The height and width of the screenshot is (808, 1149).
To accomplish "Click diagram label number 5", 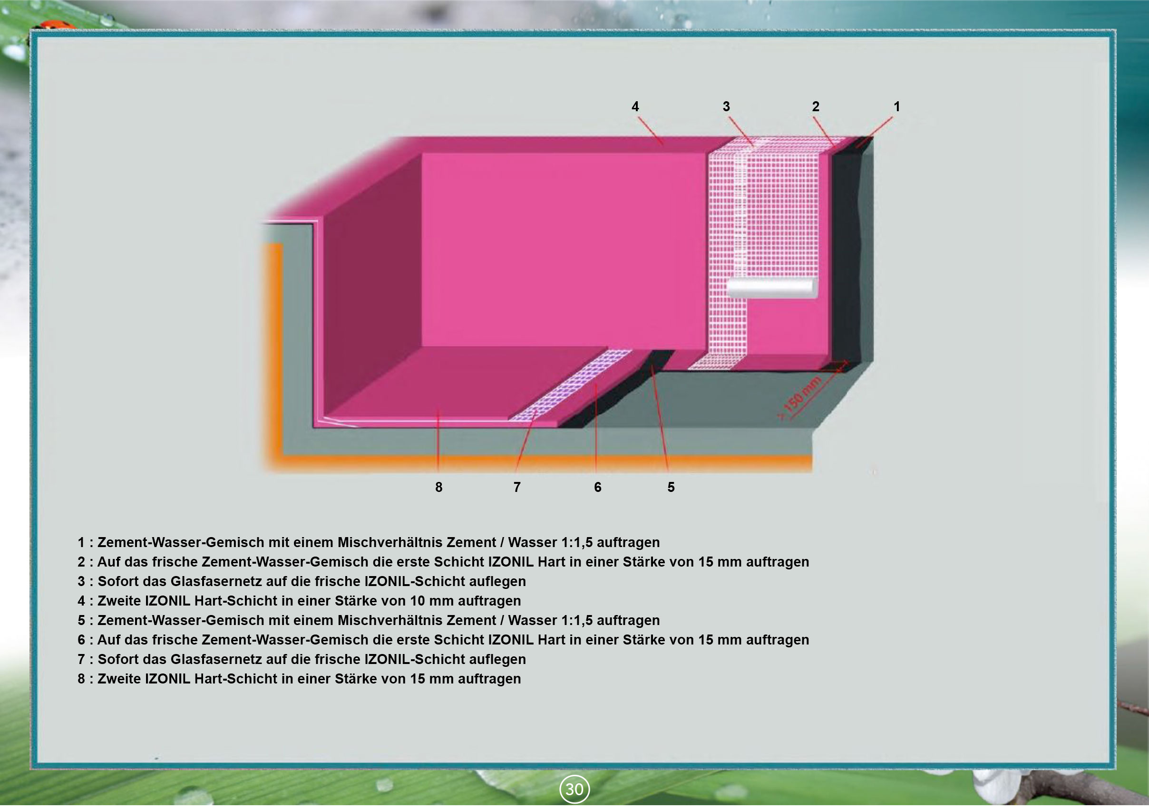I will click(671, 488).
